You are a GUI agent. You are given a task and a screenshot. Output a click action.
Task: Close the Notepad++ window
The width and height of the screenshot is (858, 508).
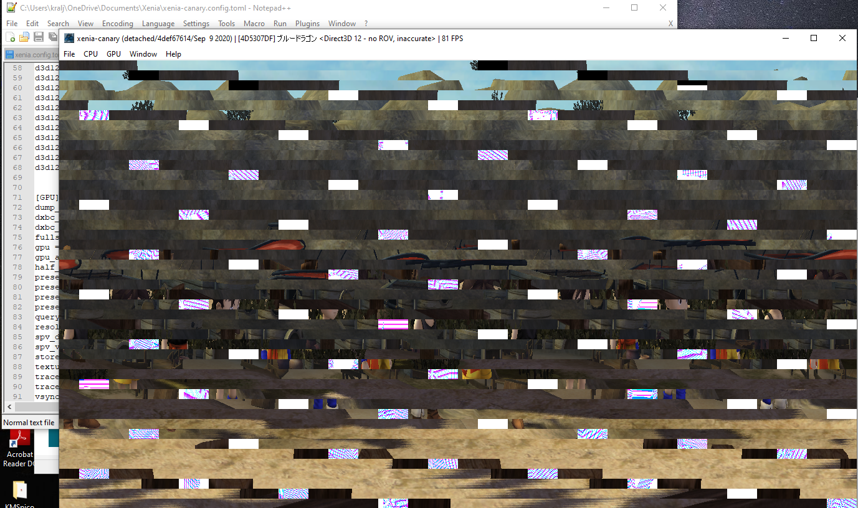tap(663, 7)
